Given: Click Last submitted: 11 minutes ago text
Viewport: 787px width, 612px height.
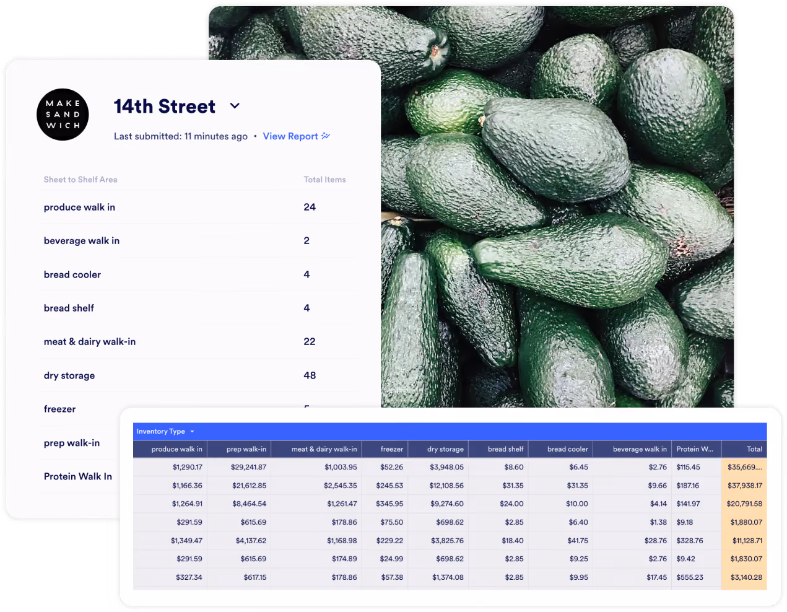Looking at the screenshot, I should [x=181, y=136].
